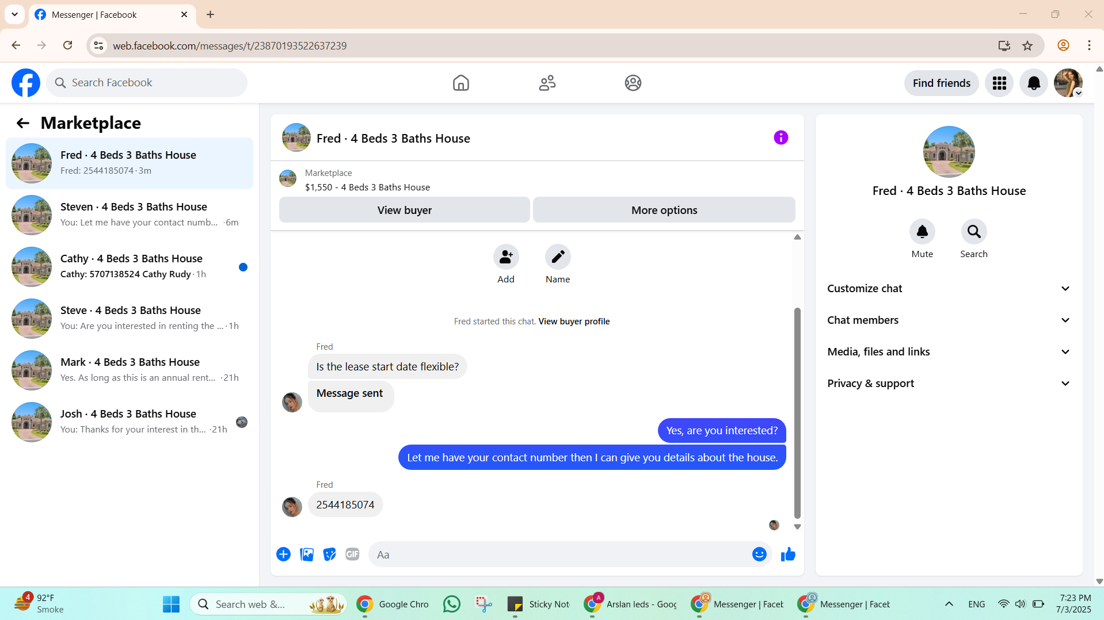Click the Facebook logo
This screenshot has height=620, width=1104.
(x=26, y=83)
